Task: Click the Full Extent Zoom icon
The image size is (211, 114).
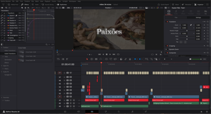Action: (147, 59)
